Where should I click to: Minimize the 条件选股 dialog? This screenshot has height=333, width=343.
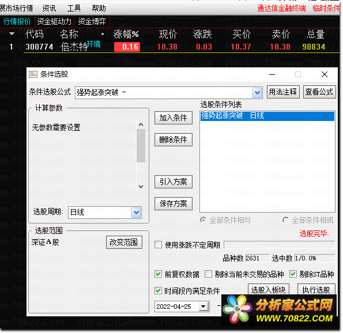click(272, 74)
